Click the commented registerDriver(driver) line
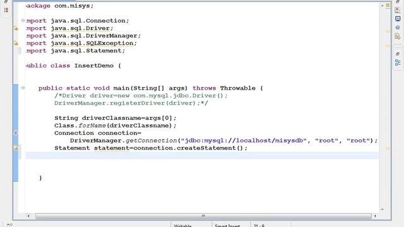The width and height of the screenshot is (404, 227). (131, 103)
